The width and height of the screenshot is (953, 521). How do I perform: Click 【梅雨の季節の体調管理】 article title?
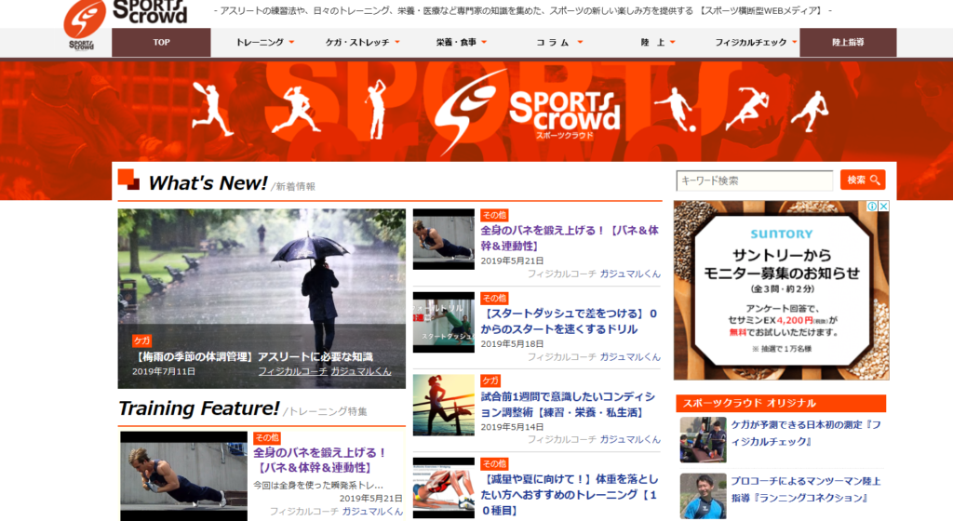(253, 356)
